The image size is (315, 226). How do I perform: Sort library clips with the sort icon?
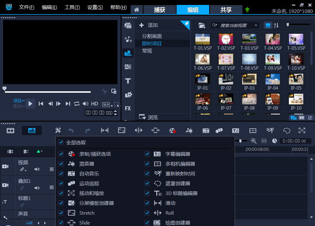pos(277,25)
